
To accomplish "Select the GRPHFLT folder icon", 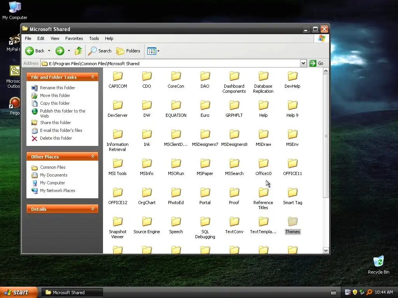I will click(x=234, y=105).
